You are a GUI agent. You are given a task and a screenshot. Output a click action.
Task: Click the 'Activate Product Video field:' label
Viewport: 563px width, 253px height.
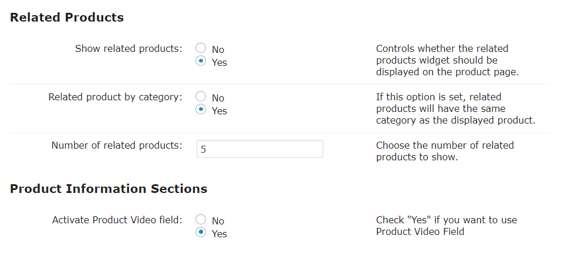pos(117,220)
